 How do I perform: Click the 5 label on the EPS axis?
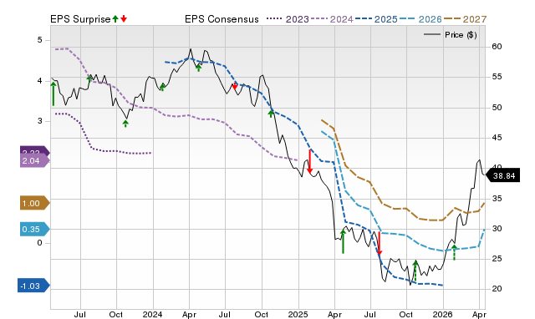click(x=40, y=40)
